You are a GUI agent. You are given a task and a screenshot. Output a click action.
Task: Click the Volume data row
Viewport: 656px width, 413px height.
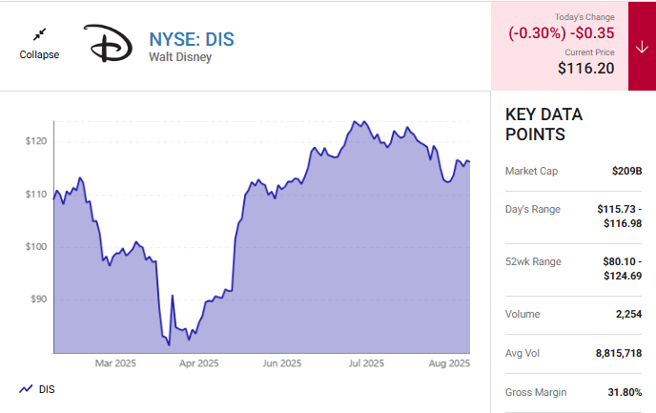573,314
